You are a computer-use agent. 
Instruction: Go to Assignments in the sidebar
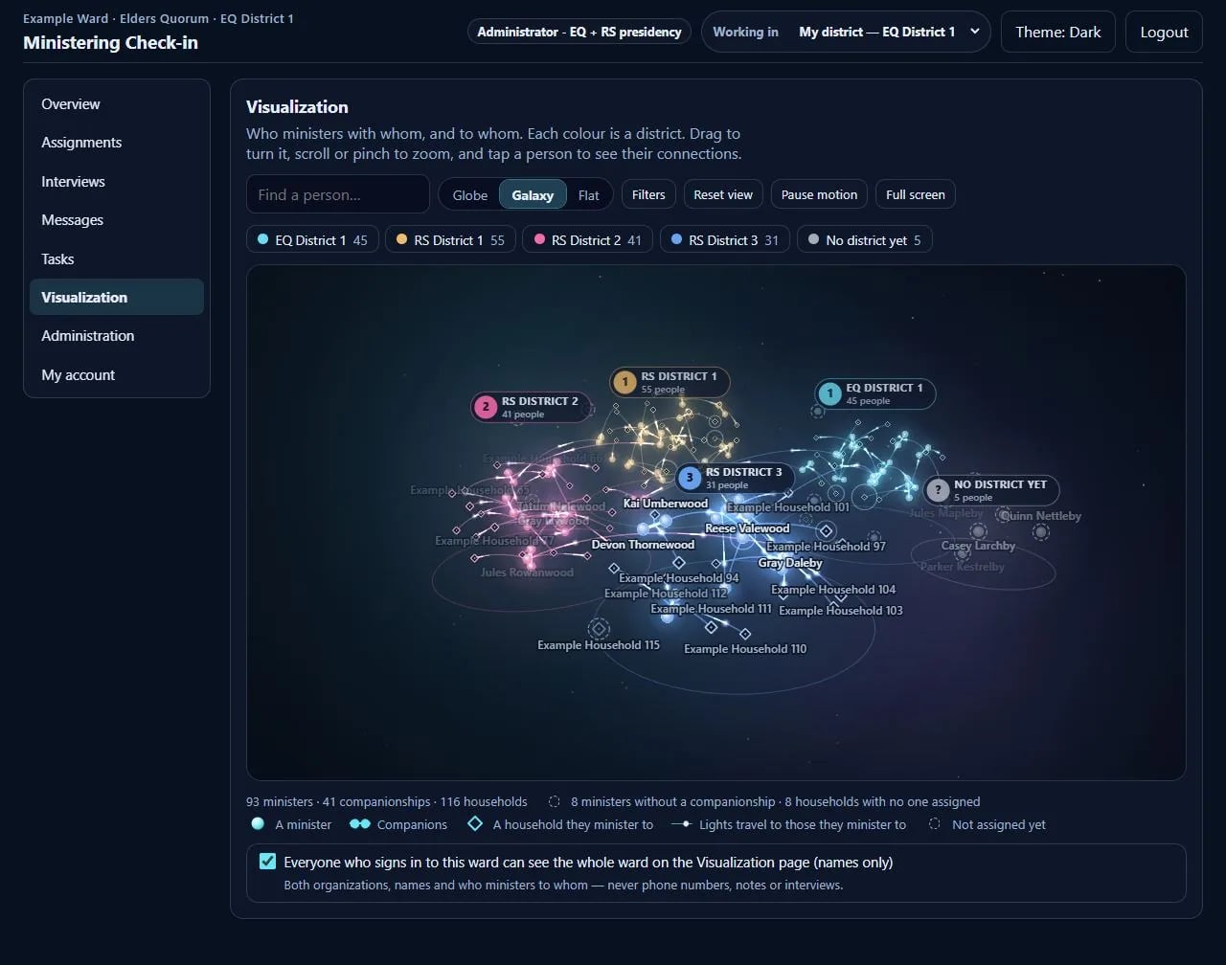(x=116, y=143)
